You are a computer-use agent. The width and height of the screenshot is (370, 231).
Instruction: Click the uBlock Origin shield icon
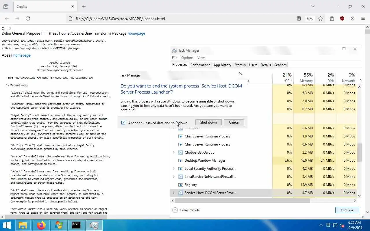tap(342, 18)
